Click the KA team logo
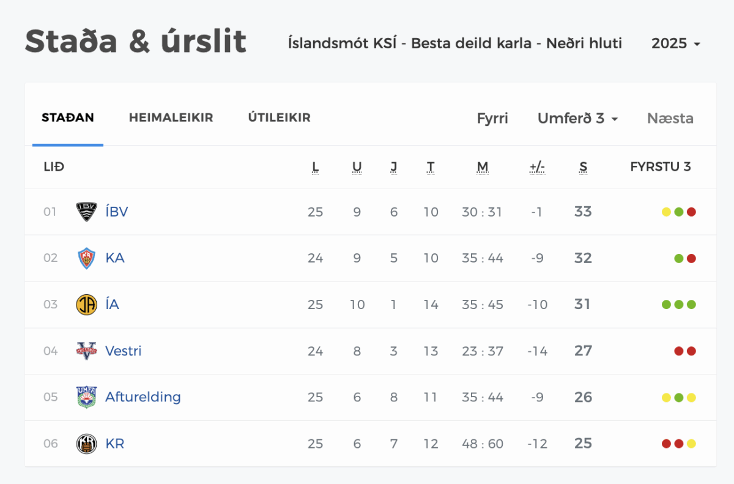 tap(86, 258)
